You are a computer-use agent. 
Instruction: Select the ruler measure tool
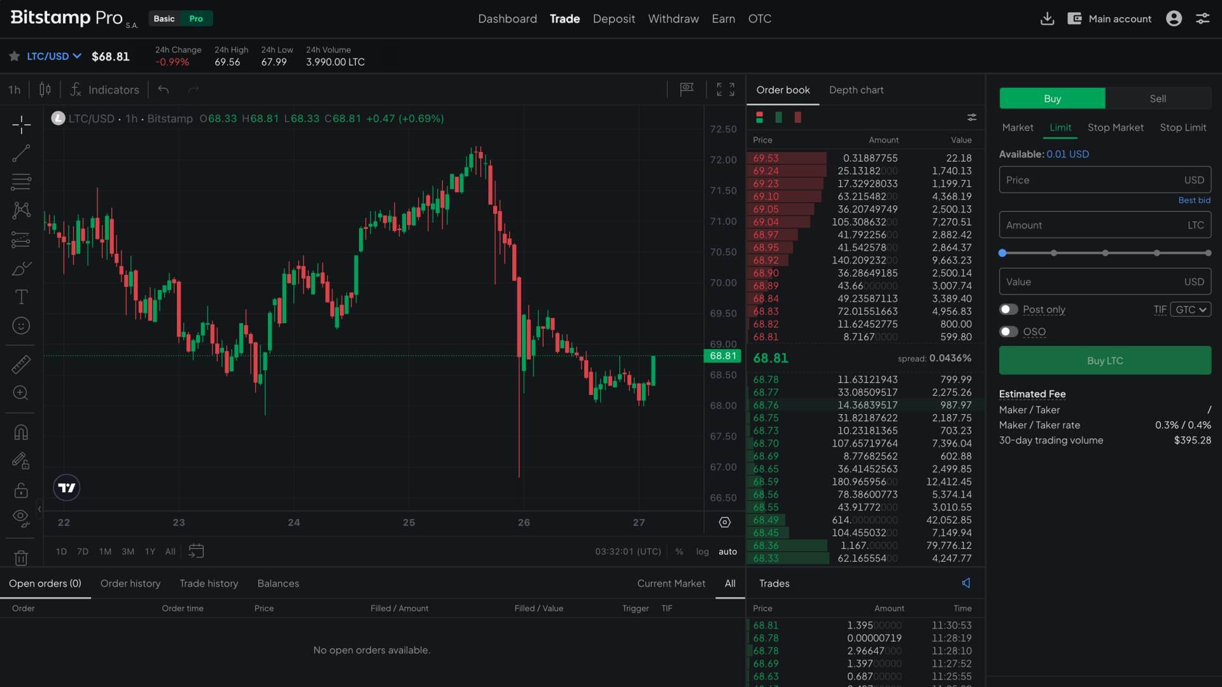click(21, 364)
